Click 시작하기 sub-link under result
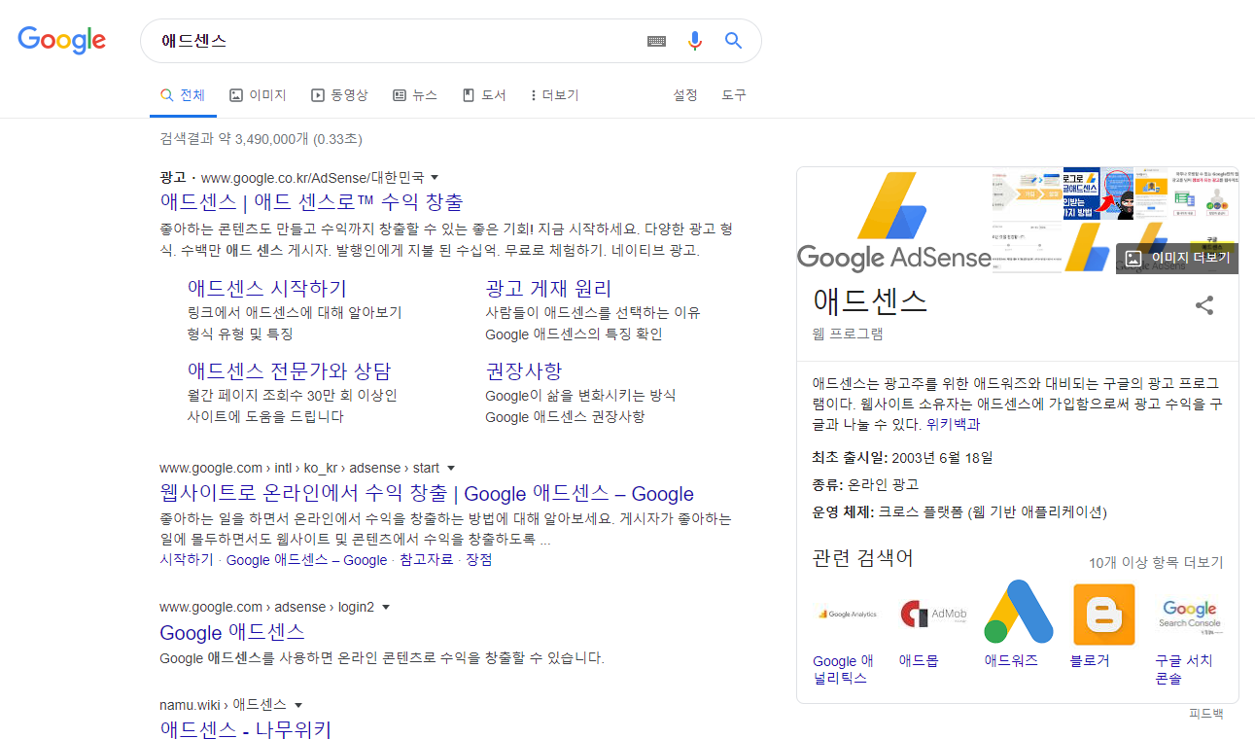 point(187,560)
